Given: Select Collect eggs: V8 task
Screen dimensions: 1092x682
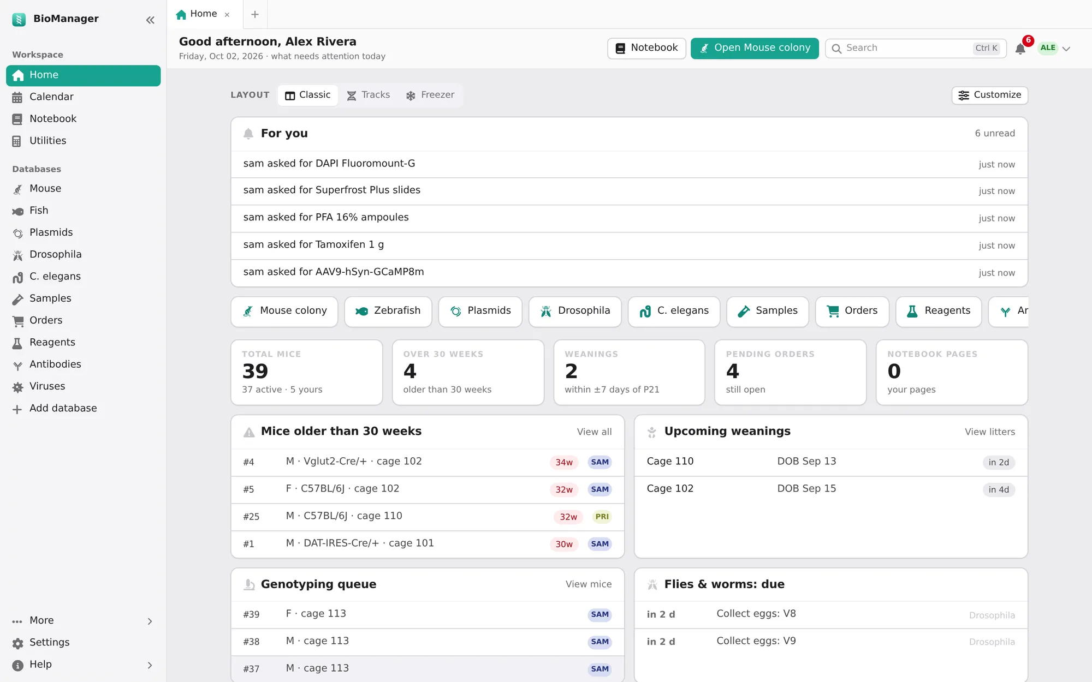Looking at the screenshot, I should point(830,615).
